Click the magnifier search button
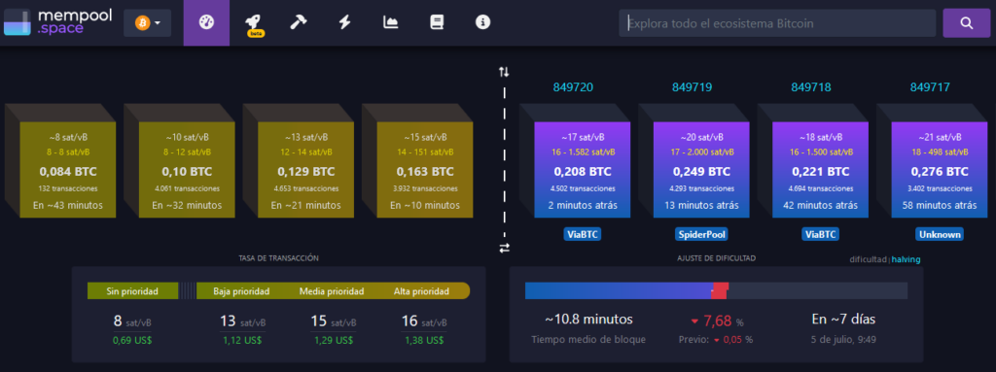 tap(966, 23)
